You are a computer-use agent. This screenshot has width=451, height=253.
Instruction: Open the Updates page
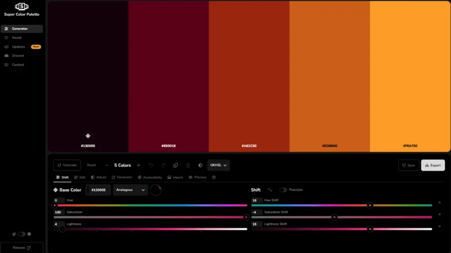(x=18, y=47)
